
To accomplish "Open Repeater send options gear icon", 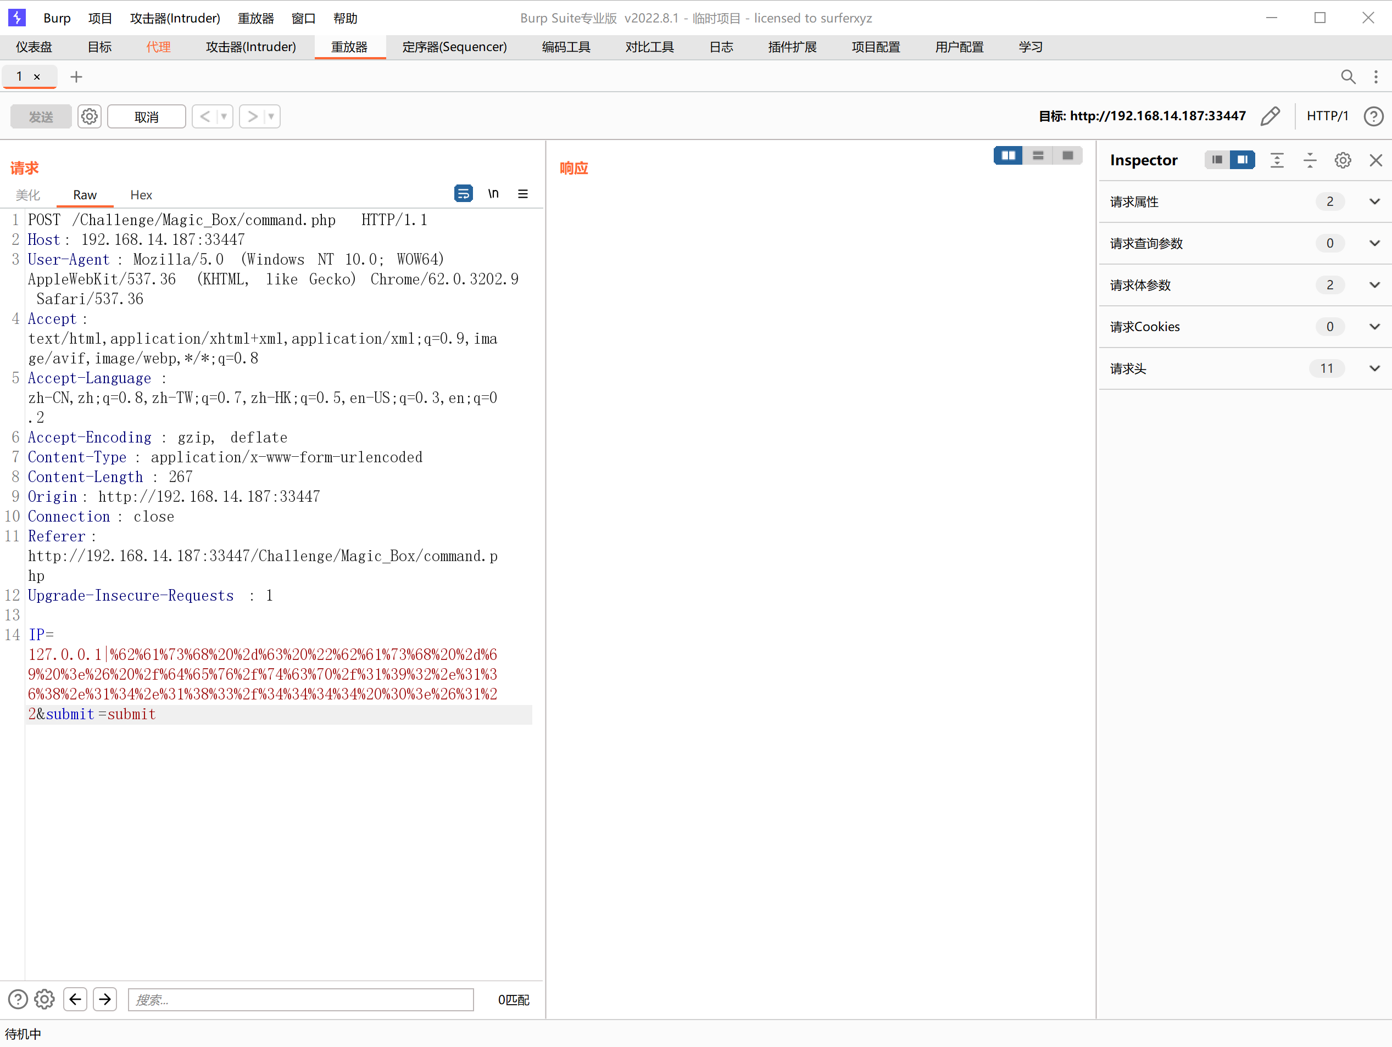I will click(x=90, y=116).
